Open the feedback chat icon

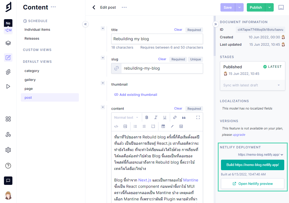(8, 180)
